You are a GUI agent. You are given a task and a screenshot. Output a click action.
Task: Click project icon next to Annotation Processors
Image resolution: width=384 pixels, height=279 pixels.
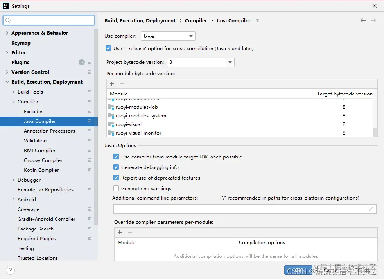point(90,131)
